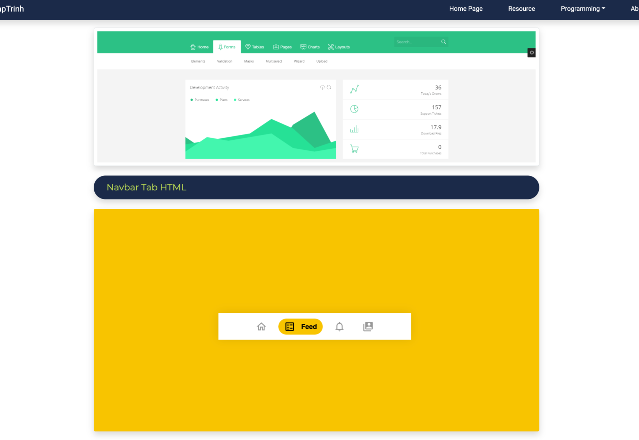Open the Resource link in top navigation
The width and height of the screenshot is (639, 440).
pos(521,9)
